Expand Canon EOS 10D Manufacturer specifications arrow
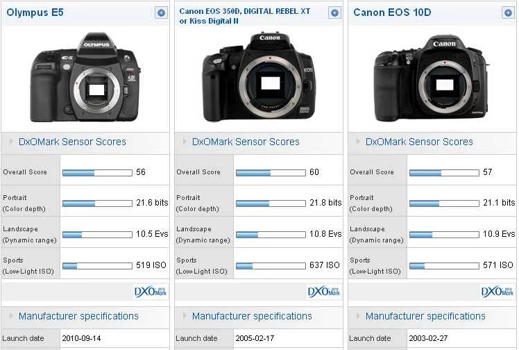 (358, 316)
